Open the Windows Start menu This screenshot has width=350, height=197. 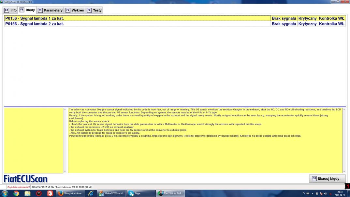pyautogui.click(x=5, y=193)
